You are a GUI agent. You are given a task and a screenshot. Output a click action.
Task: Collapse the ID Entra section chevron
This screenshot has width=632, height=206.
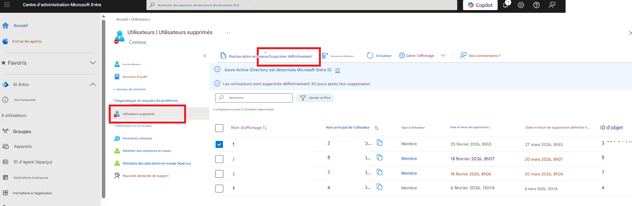[93, 84]
